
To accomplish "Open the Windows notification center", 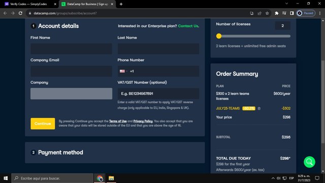I will tap(317, 178).
